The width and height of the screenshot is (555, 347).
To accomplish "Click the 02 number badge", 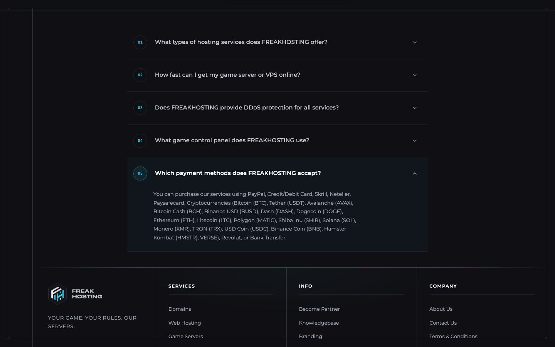I will coord(140,75).
